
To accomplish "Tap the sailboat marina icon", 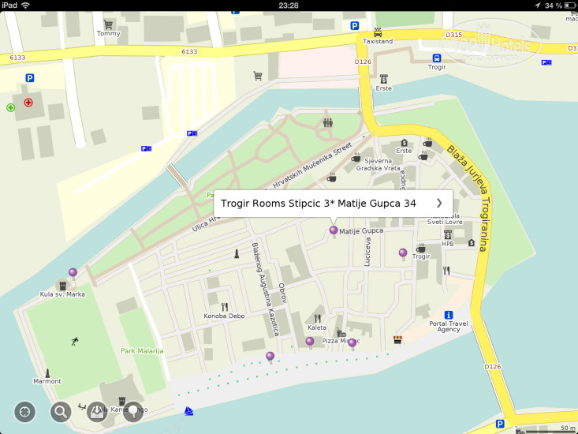I will (188, 410).
